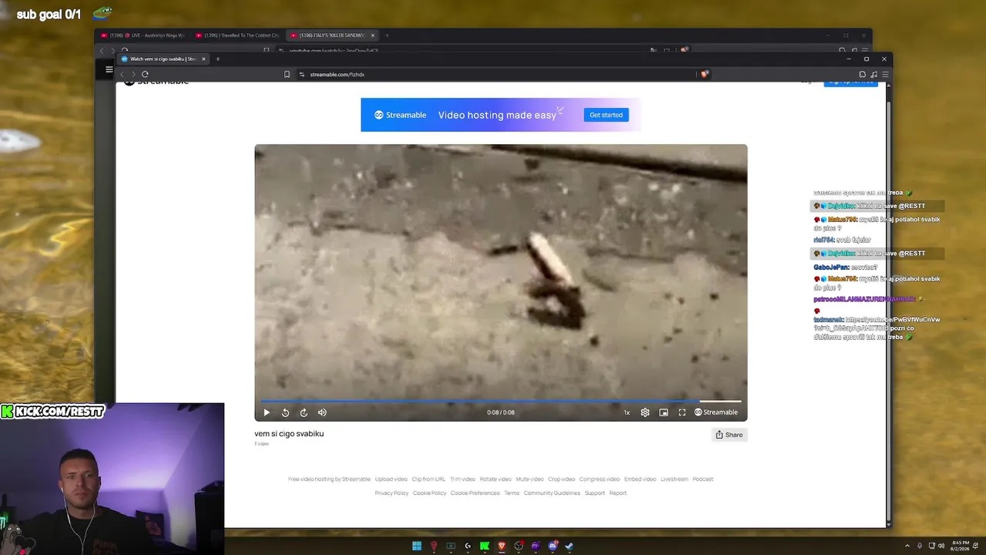Click 'Free video hosting by Streamable' link

330,479
